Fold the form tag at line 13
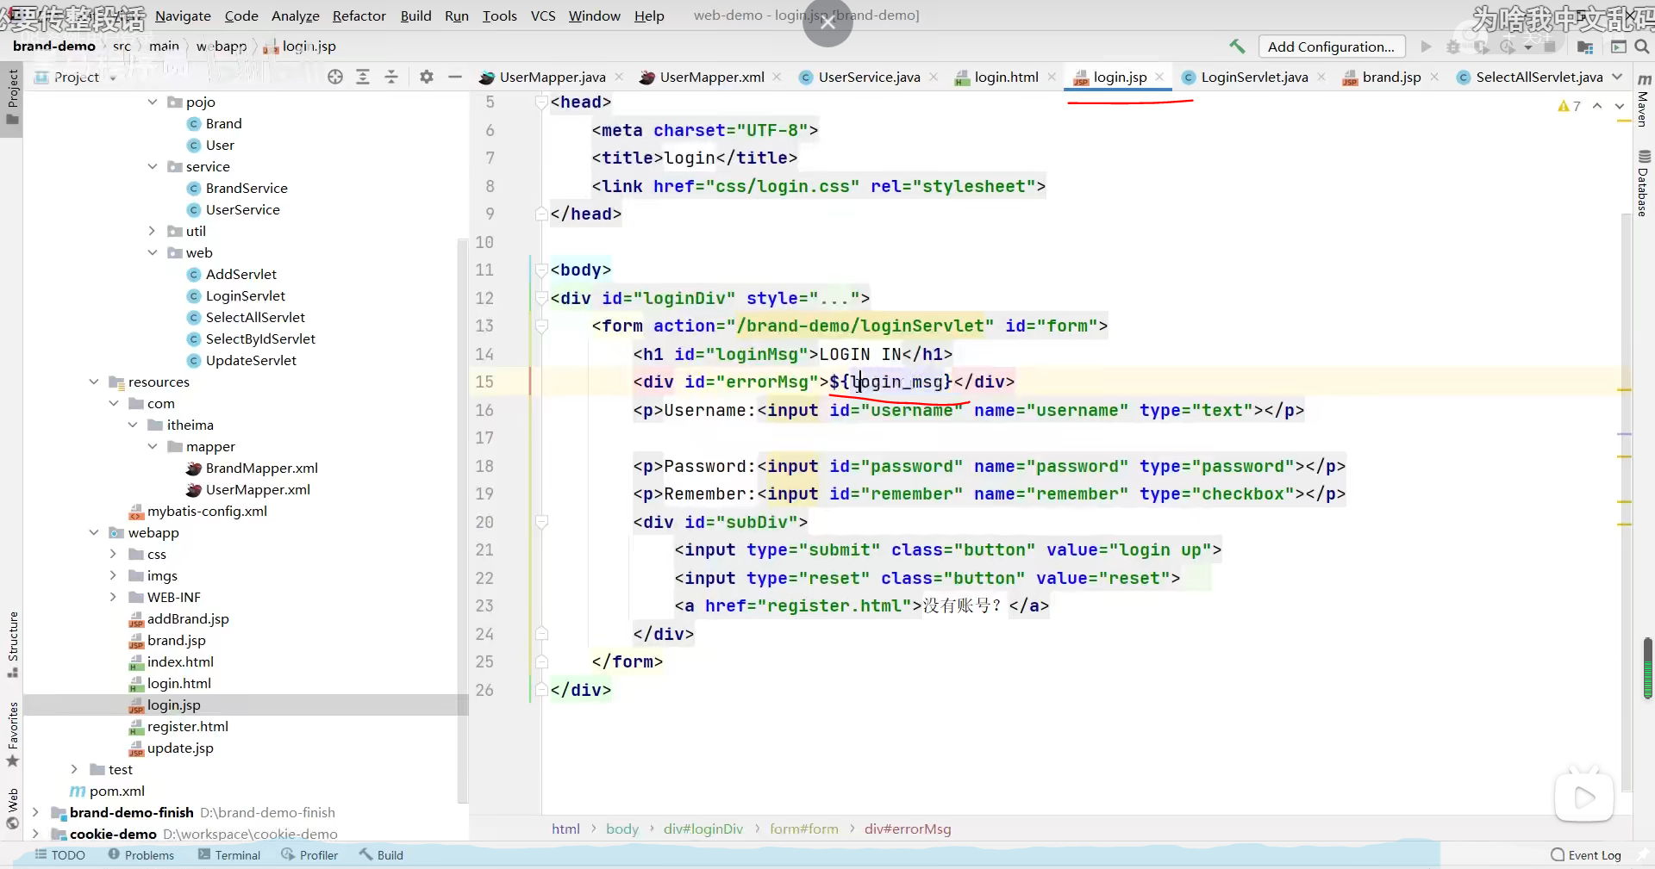Image resolution: width=1655 pixels, height=869 pixels. tap(541, 326)
